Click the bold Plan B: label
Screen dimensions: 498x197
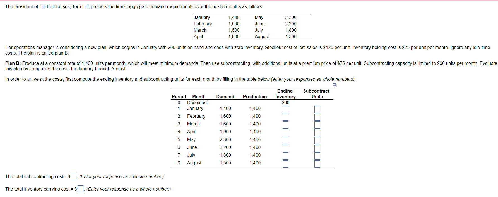point(13,63)
